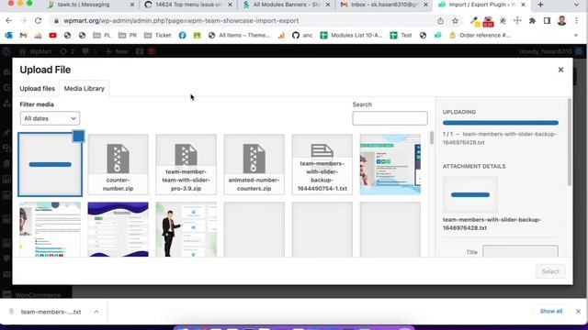Expand the downloaded team-members txt options

tap(96, 312)
